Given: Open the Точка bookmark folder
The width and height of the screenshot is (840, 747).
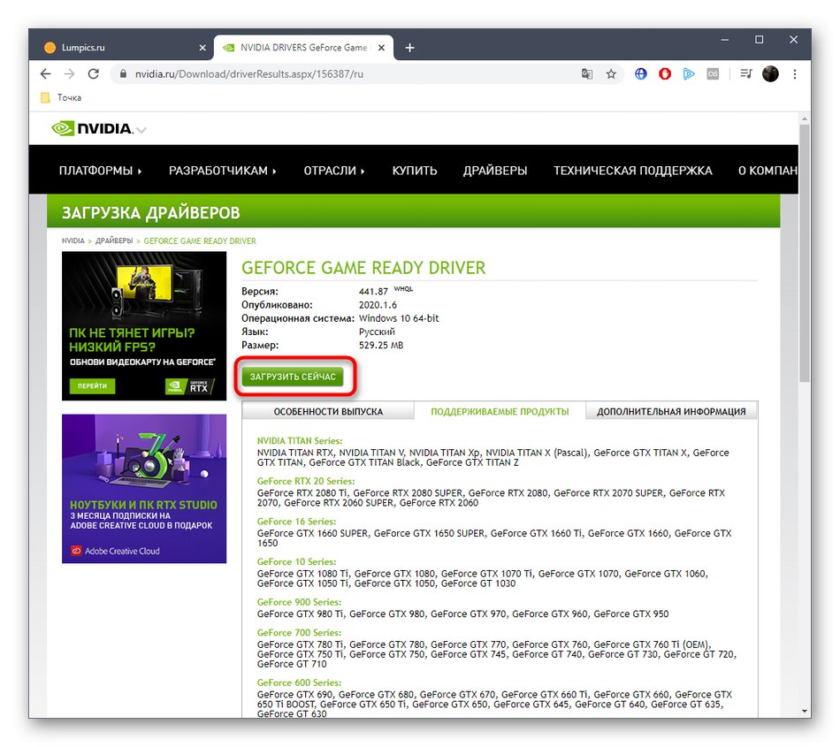Looking at the screenshot, I should (x=61, y=97).
